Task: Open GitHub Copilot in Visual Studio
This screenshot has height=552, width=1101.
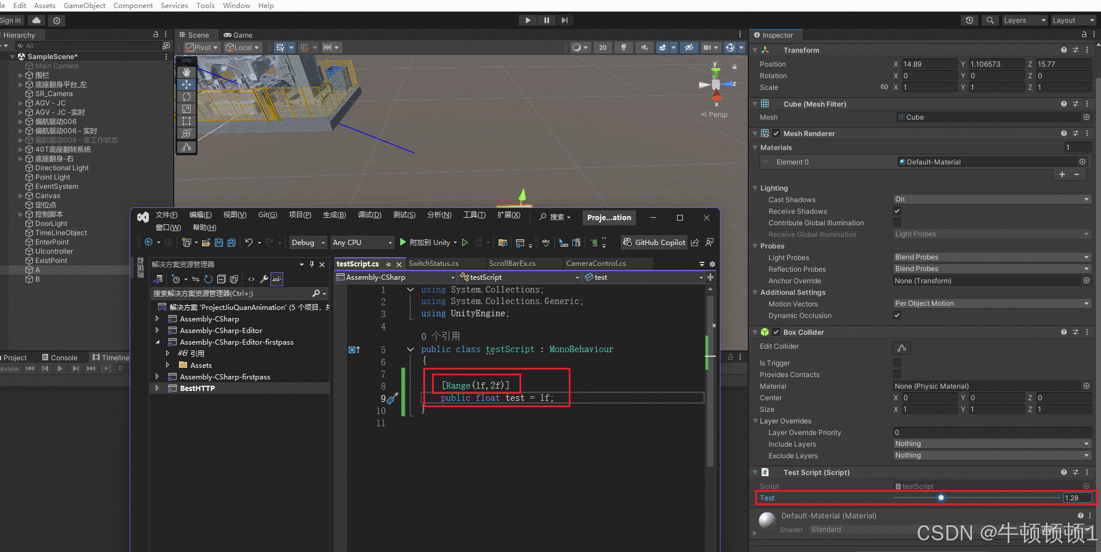Action: coord(654,243)
